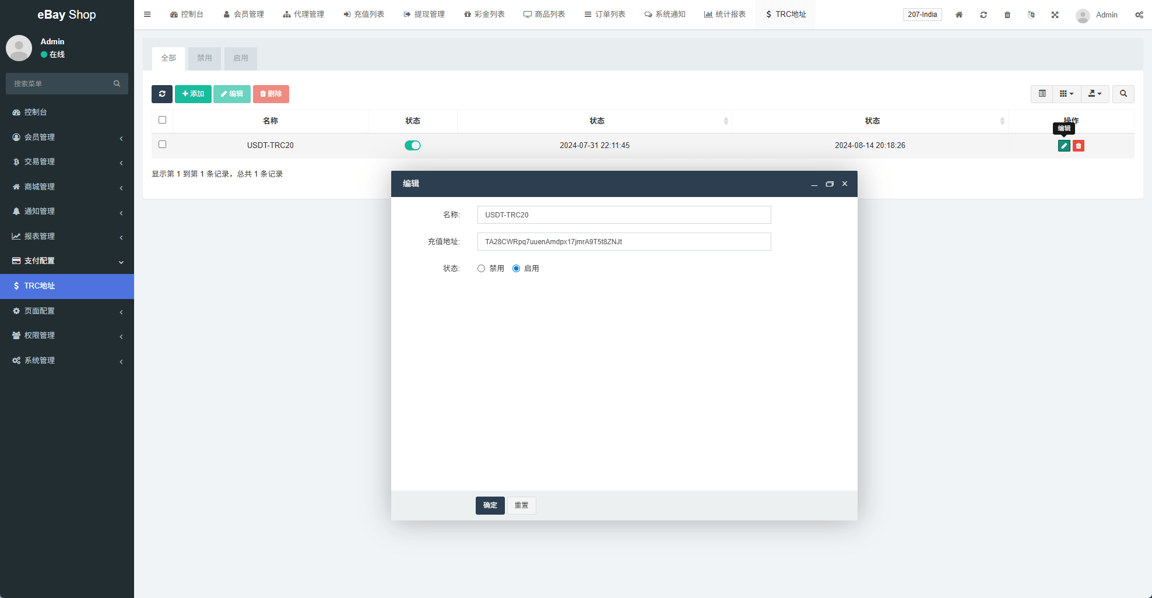Open the export dropdown in table toolbar
Viewport: 1152px width, 598px height.
1095,94
